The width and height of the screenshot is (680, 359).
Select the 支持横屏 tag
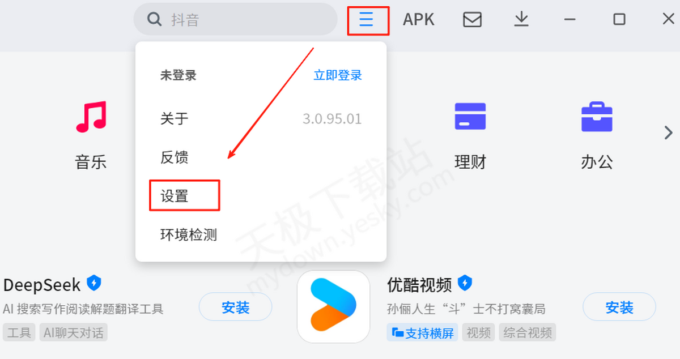[x=423, y=332]
